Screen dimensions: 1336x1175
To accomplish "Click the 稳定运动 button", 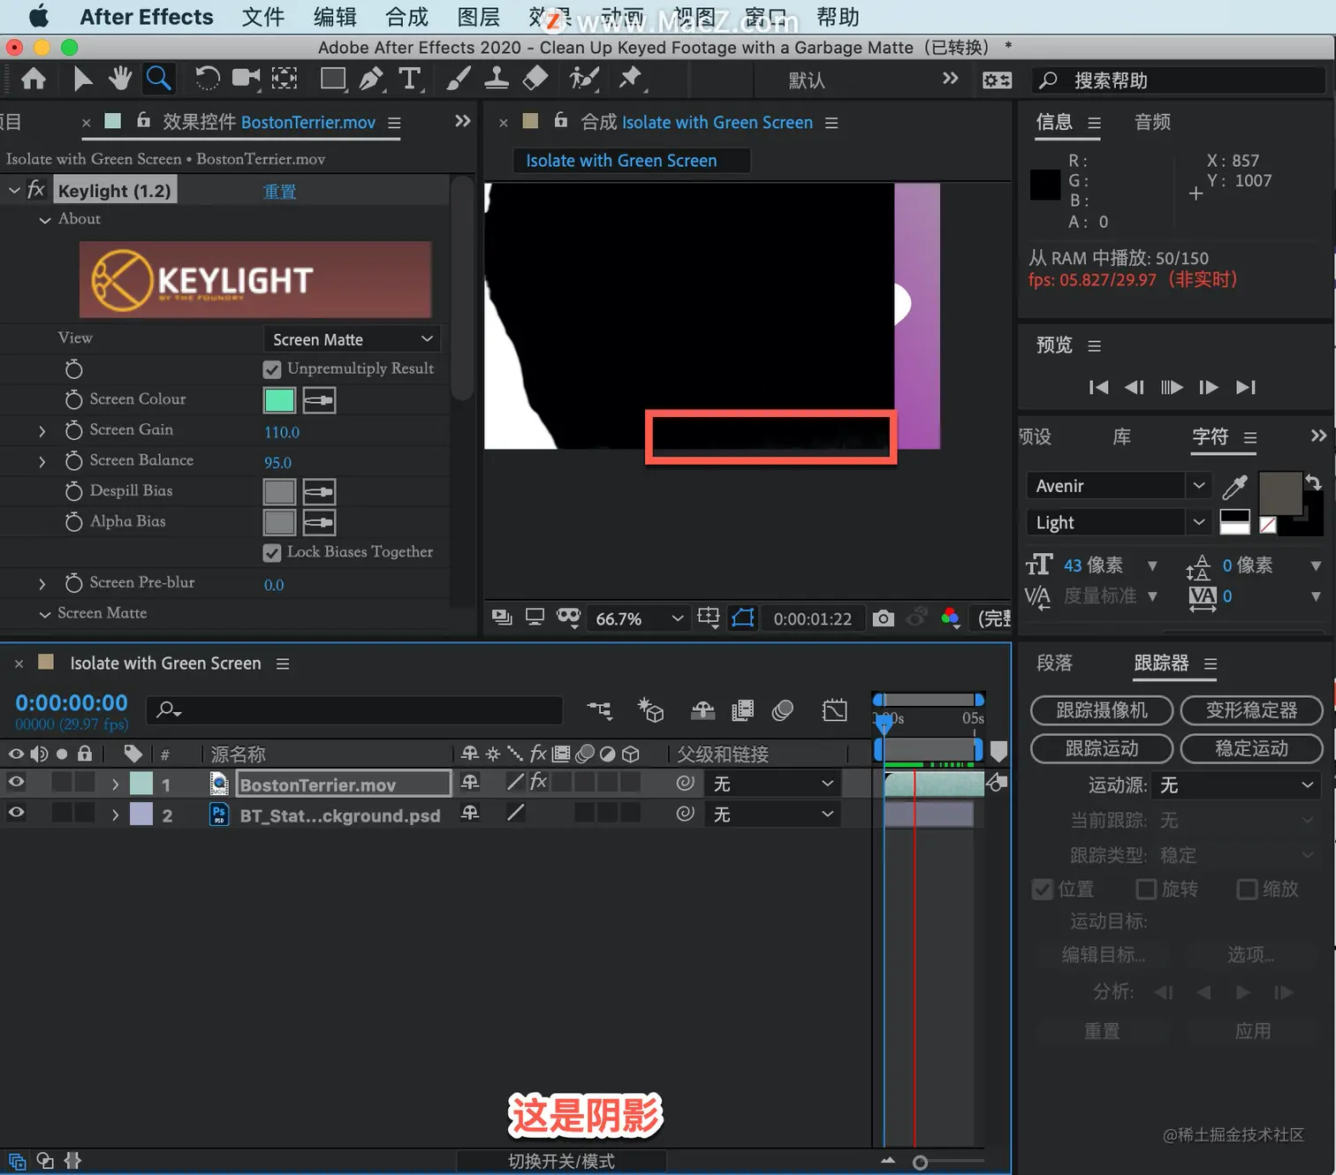I will coord(1251,748).
